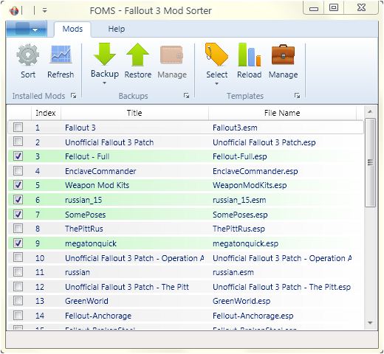384x354 pixels.
Task: Click the Sort gear icon
Action: coord(28,55)
